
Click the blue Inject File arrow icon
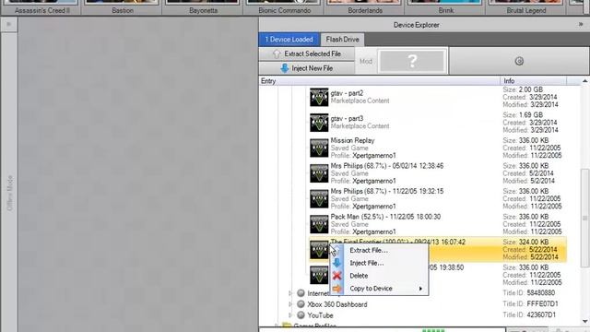(336, 263)
